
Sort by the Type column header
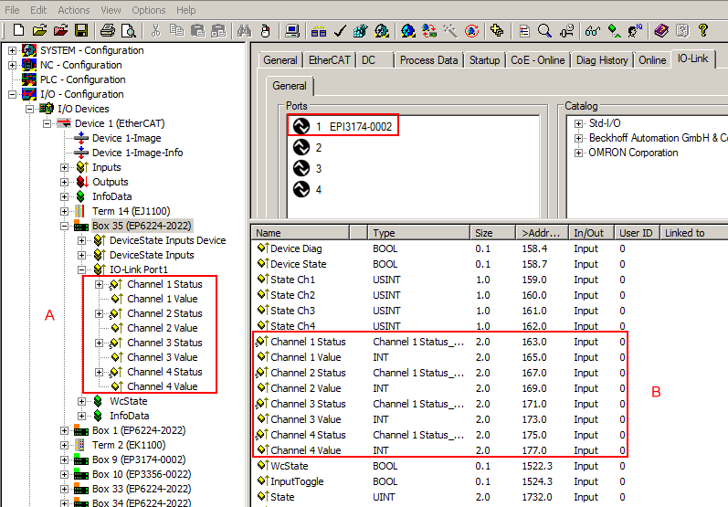pos(418,233)
